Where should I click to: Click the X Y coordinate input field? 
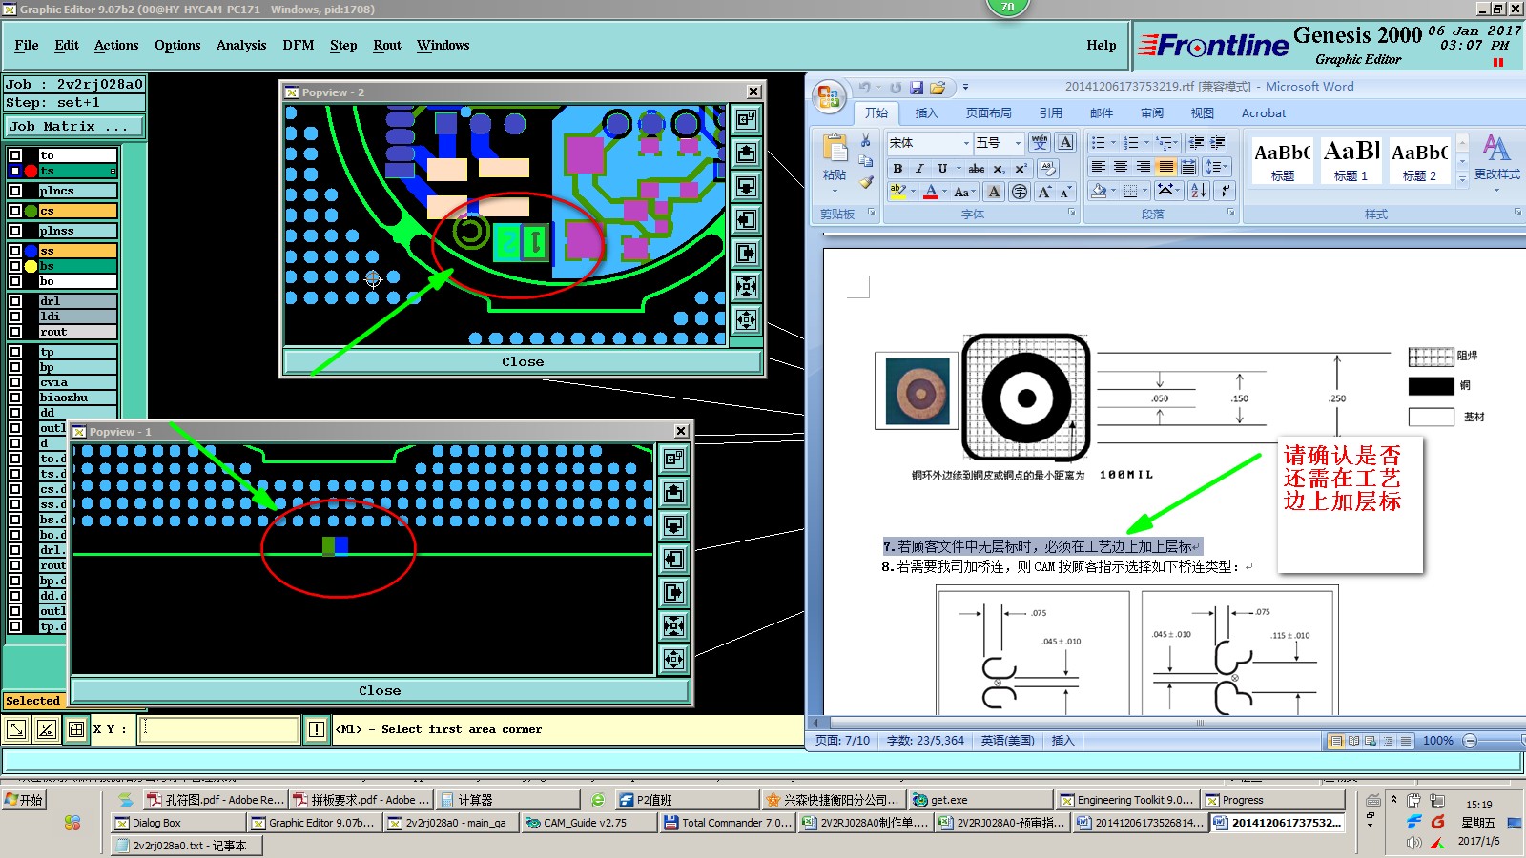click(219, 729)
